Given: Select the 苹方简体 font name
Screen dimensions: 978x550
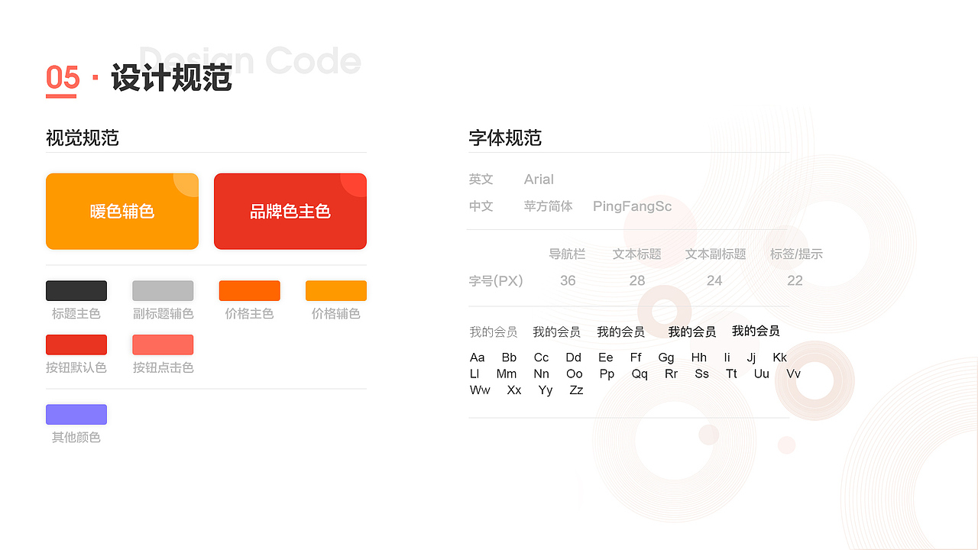Looking at the screenshot, I should (x=549, y=206).
